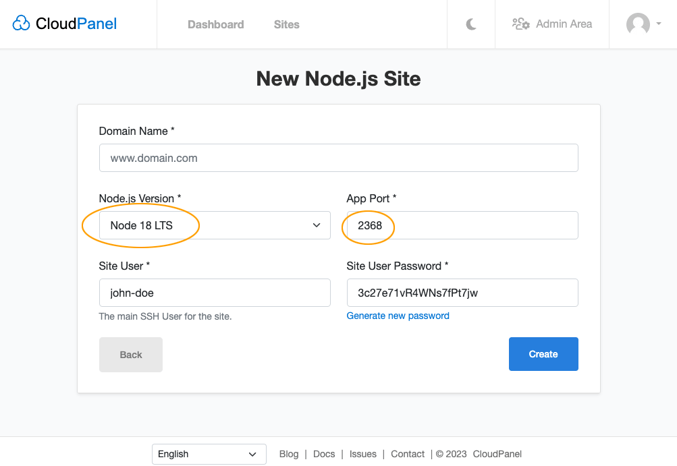Screen dimensions: 677x466
Task: Select the App Port field showing 2368
Action: 461,225
